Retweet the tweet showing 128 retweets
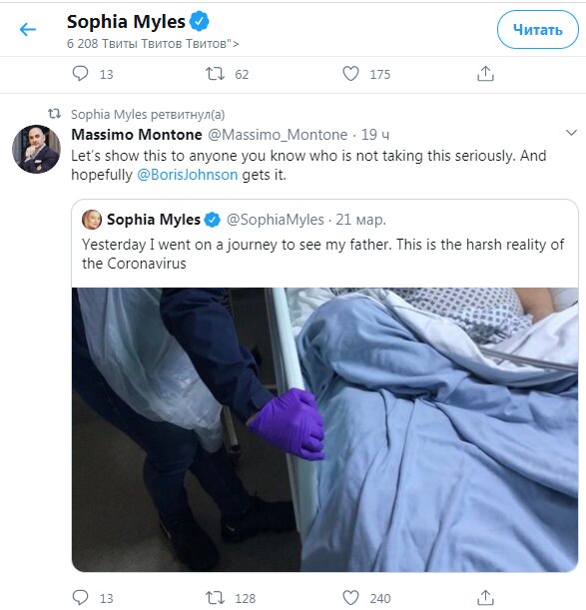This screenshot has height=610, width=586. click(x=215, y=598)
